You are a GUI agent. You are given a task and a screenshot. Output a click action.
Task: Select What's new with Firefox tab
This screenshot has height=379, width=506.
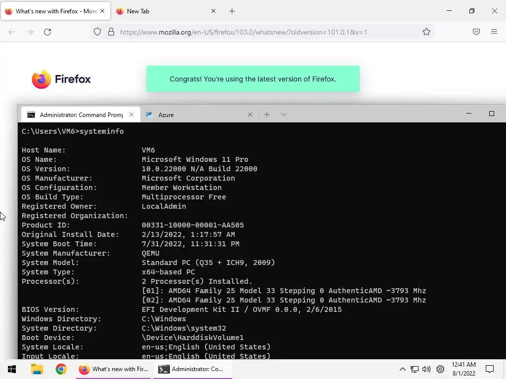[x=55, y=11]
